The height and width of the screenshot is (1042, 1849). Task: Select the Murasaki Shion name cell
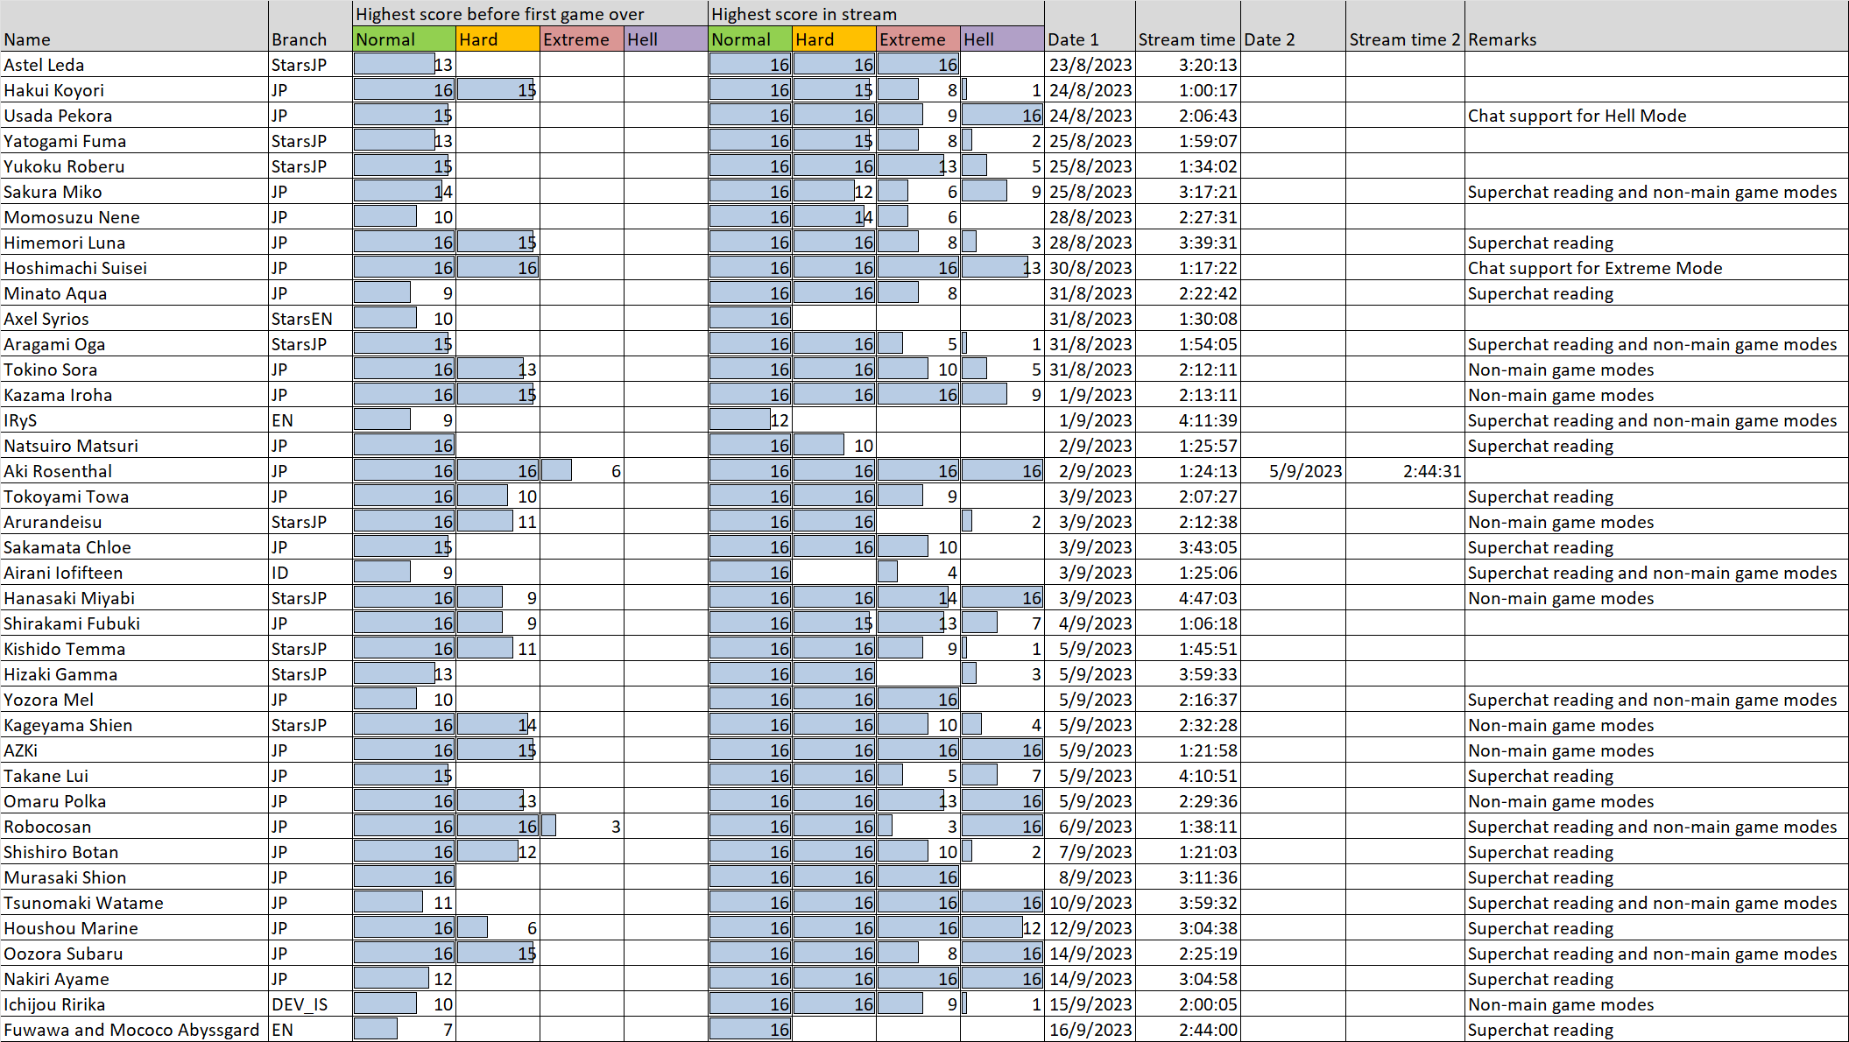(134, 877)
